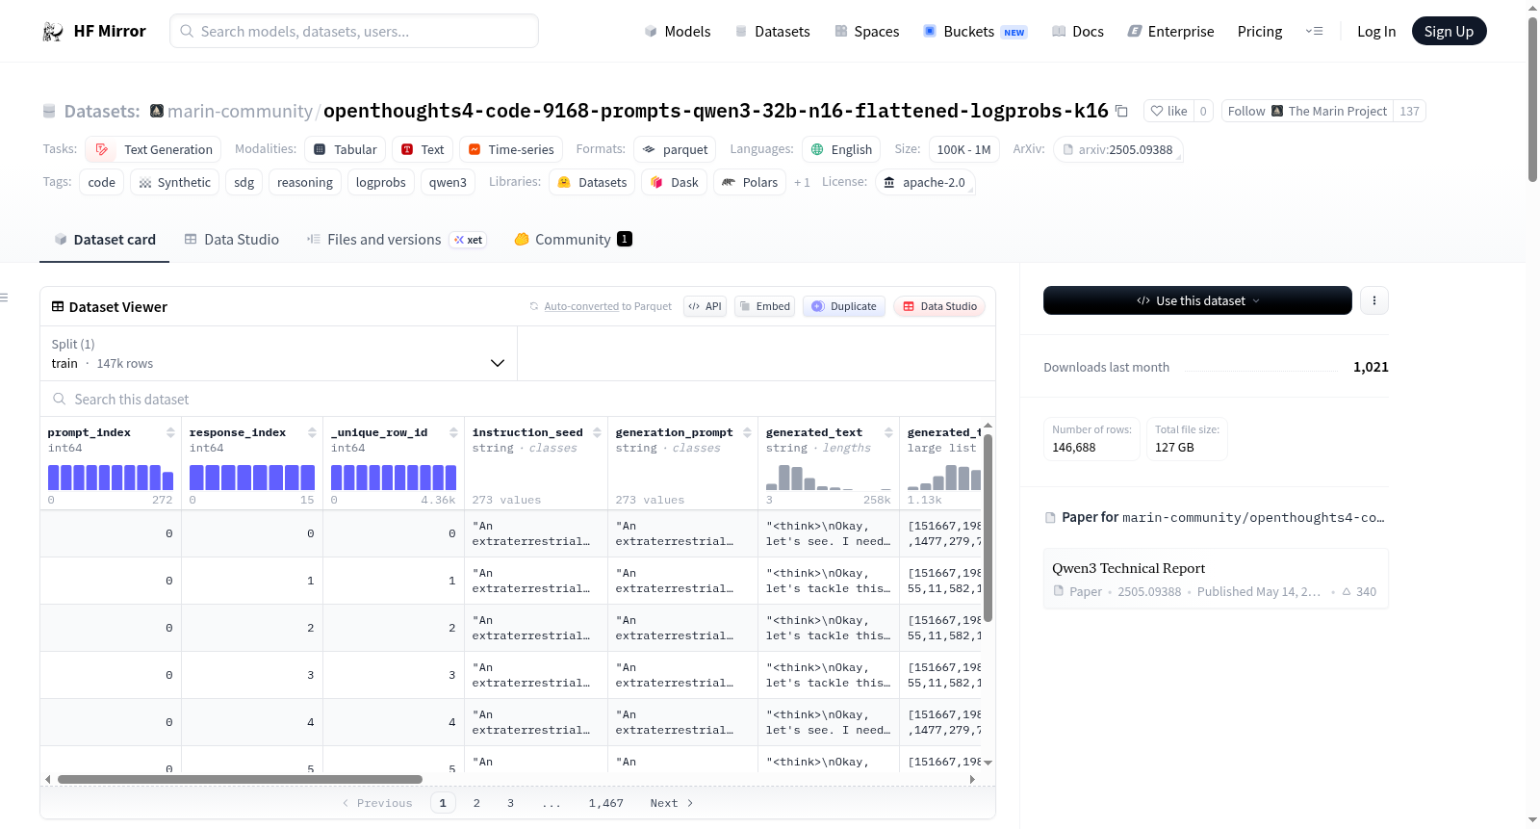Filter by Text Generation task tag
The height and width of the screenshot is (829, 1540).
pyautogui.click(x=153, y=149)
